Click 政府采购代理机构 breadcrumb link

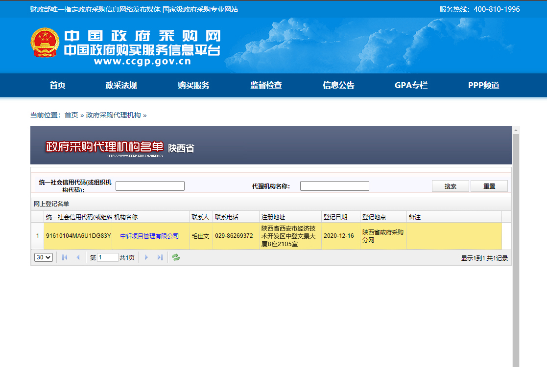click(x=113, y=115)
